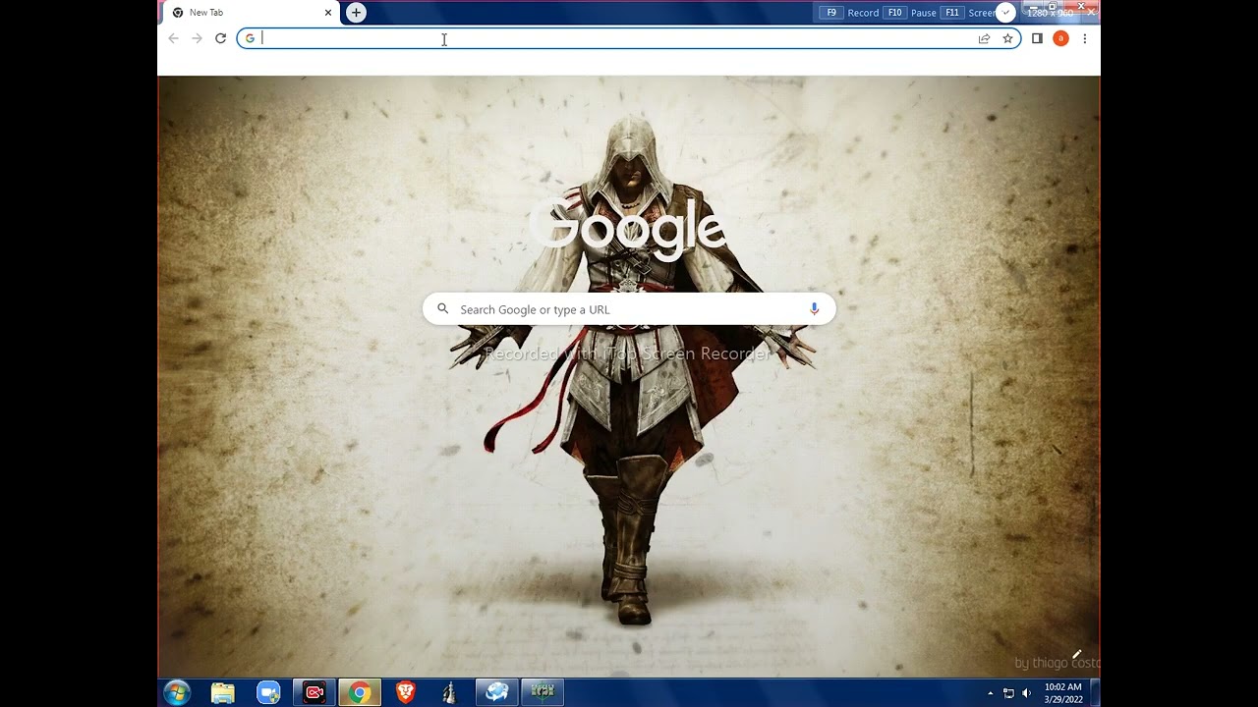
Task: Open the green icon taskbar app
Action: (543, 693)
